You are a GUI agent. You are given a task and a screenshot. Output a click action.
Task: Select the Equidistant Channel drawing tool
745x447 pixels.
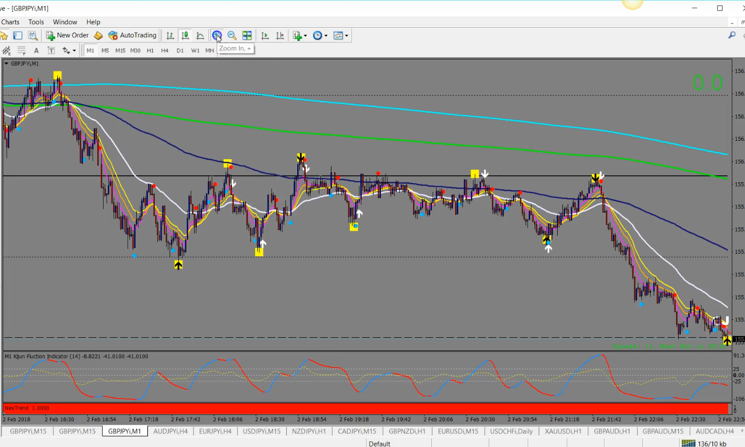tap(6, 50)
